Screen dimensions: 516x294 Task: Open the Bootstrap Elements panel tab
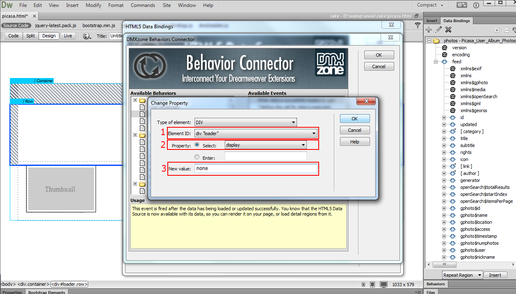point(46,292)
